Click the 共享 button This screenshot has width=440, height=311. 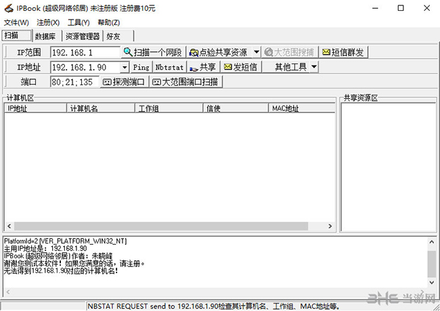click(203, 67)
